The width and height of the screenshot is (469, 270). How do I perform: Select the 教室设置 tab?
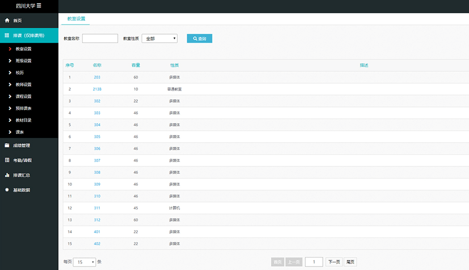76,19
